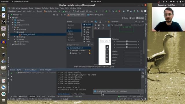Toggle pan hand icon on design surface
The height and width of the screenshot is (104, 185).
[107, 47]
